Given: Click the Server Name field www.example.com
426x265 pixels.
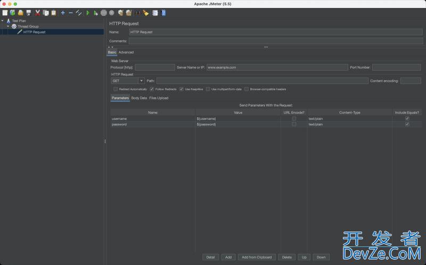Looking at the screenshot, I should (x=277, y=67).
